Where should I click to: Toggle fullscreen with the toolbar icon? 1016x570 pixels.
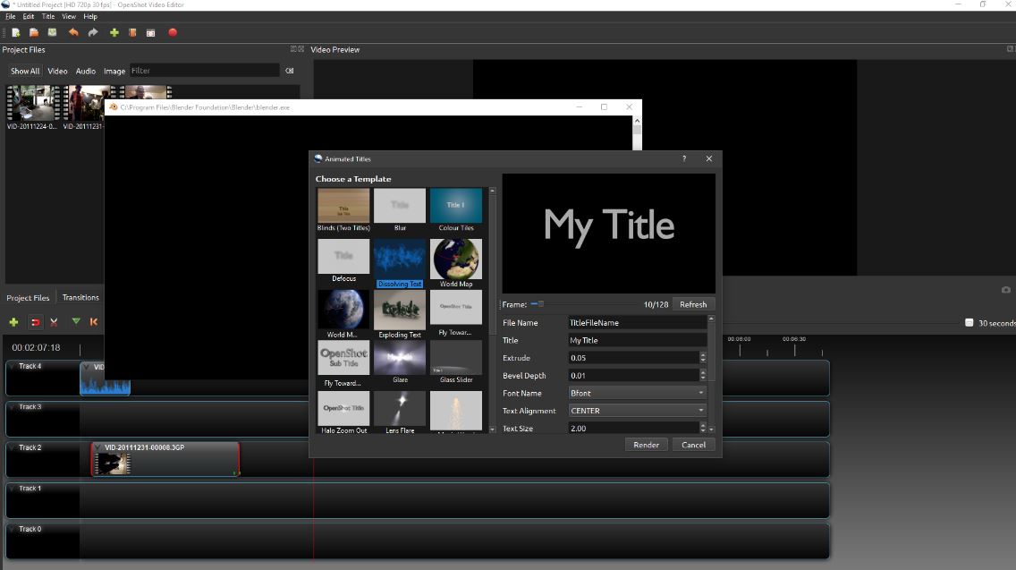pyautogui.click(x=151, y=32)
